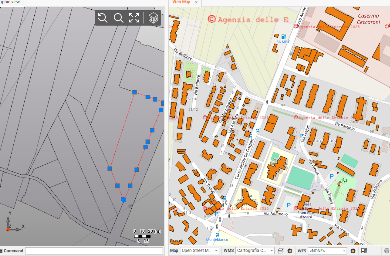Screen dimensions: 390x256
Task: Open WMS settings gear
Action: pyautogui.click(x=290, y=251)
